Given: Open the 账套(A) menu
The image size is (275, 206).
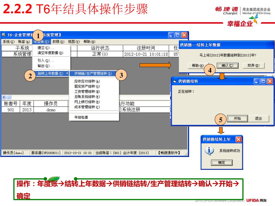Looking at the screenshot, I should pos(24,42).
